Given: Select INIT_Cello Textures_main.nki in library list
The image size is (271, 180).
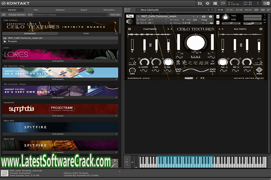Looking at the screenshot, I should [x=60, y=38].
